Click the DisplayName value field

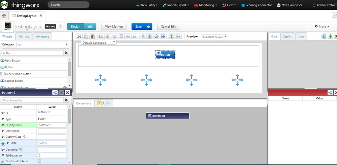pyautogui.click(x=52, y=125)
